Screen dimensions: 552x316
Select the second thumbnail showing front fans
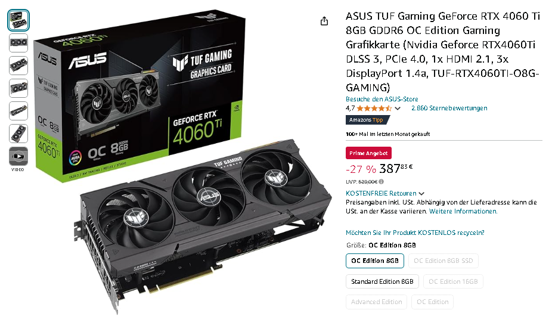click(x=18, y=42)
